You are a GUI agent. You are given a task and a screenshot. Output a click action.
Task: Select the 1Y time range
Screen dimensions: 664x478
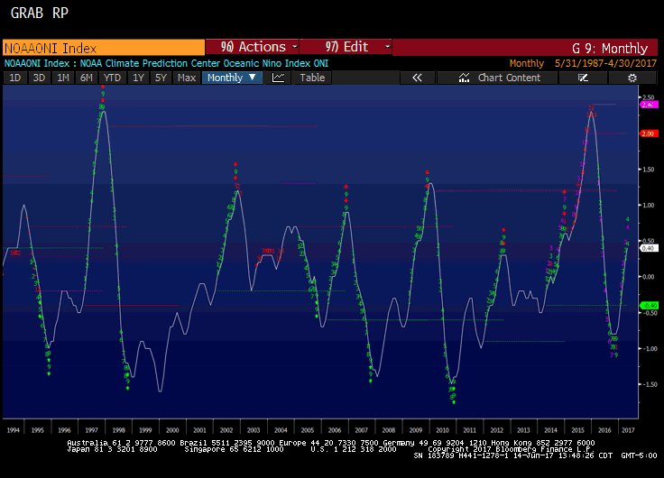point(138,78)
